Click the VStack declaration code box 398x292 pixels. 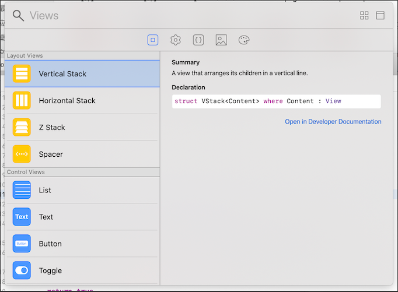pos(275,101)
